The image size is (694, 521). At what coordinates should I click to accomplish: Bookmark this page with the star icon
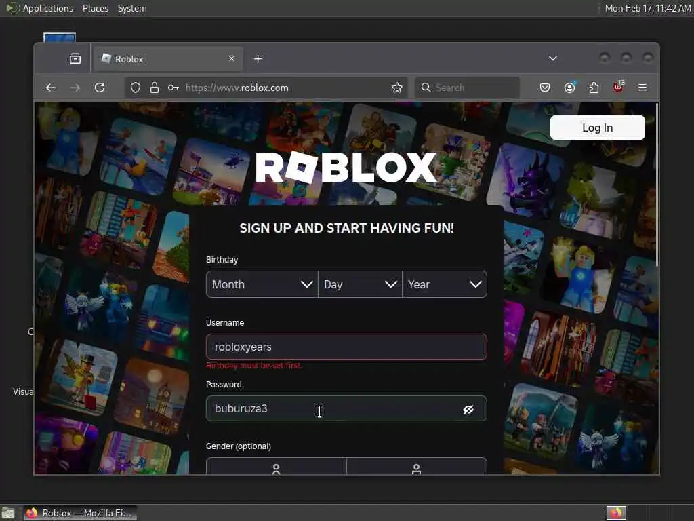pyautogui.click(x=397, y=88)
